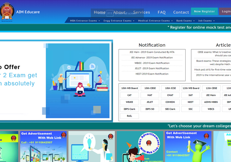Expand the Bank Exams dropdown
The image size is (231, 162).
tap(186, 21)
